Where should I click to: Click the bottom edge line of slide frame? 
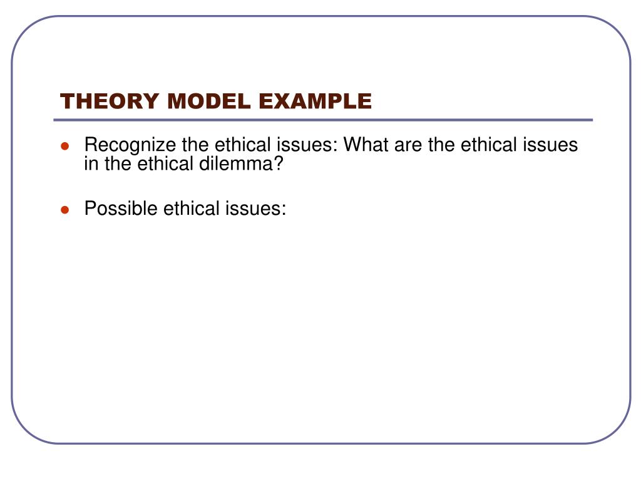pos(321,443)
